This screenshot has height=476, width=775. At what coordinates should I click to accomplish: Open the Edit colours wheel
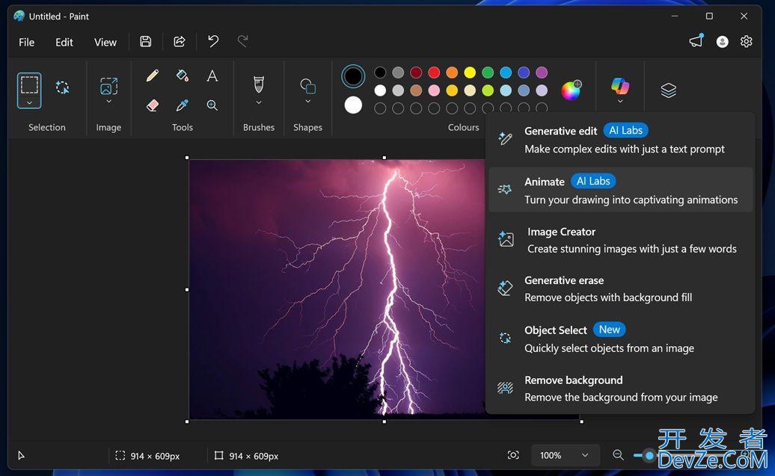coord(571,90)
